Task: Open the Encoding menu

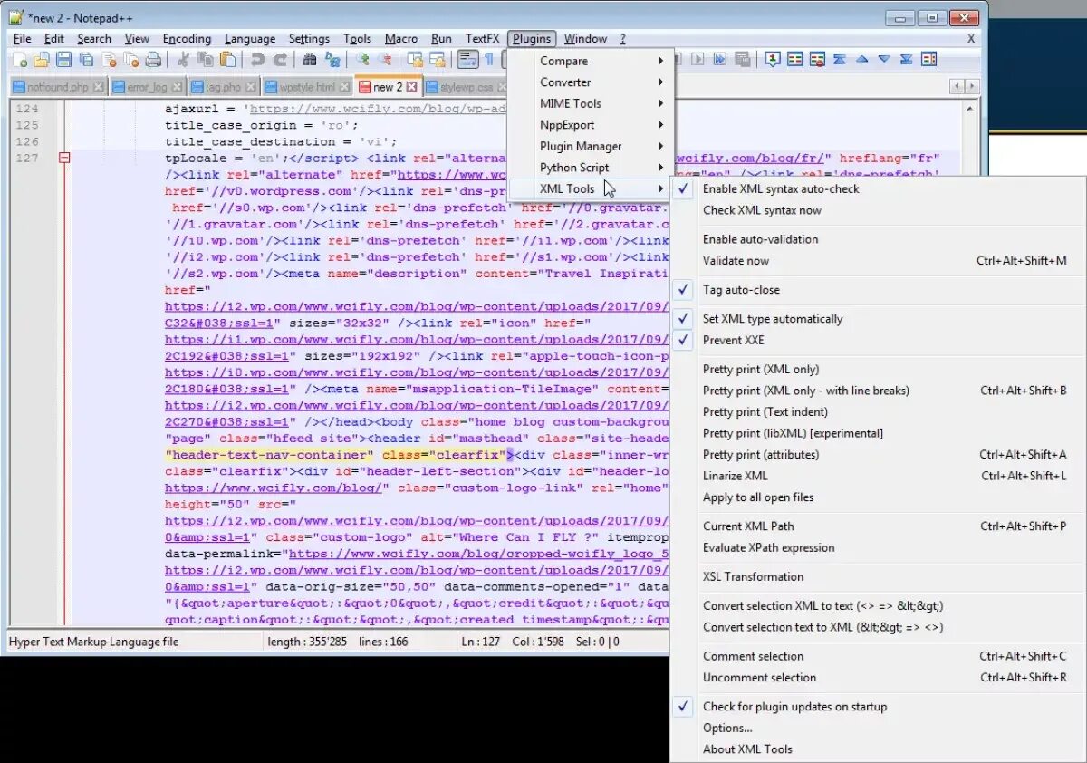Action: (187, 39)
